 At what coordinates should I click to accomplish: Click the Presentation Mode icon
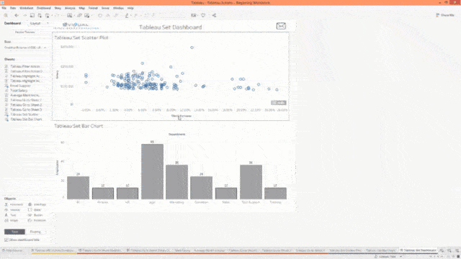click(x=203, y=15)
